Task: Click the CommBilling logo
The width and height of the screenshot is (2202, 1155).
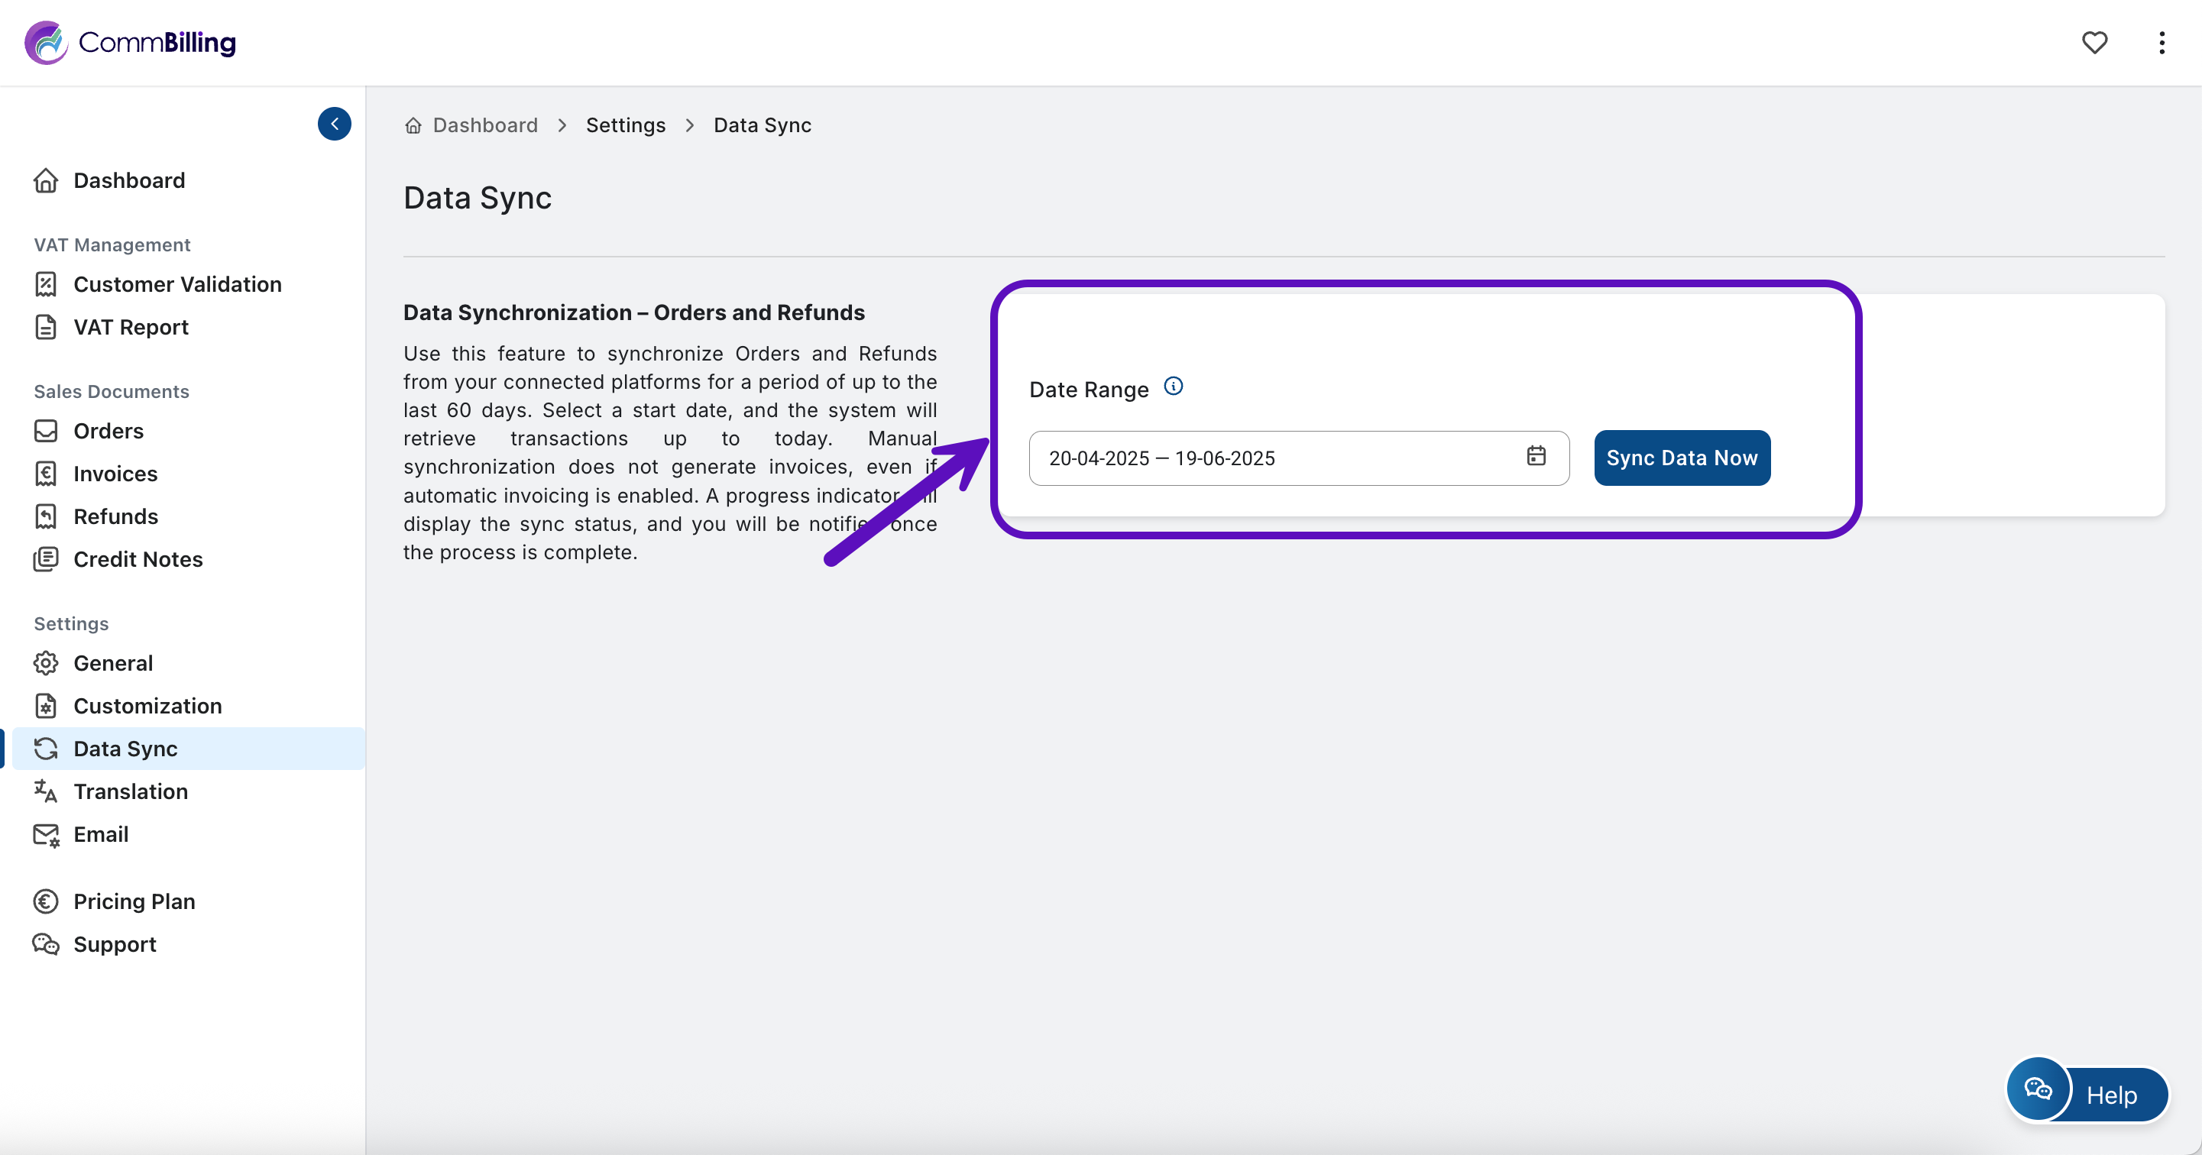Action: point(131,42)
